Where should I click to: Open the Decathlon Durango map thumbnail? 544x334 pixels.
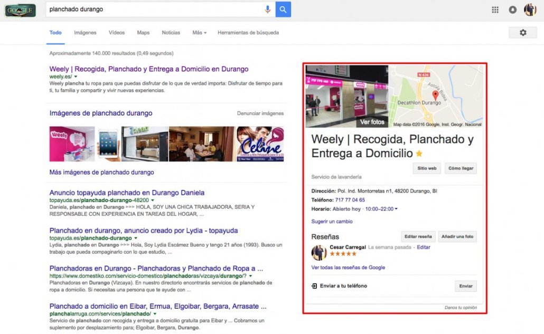[435, 97]
